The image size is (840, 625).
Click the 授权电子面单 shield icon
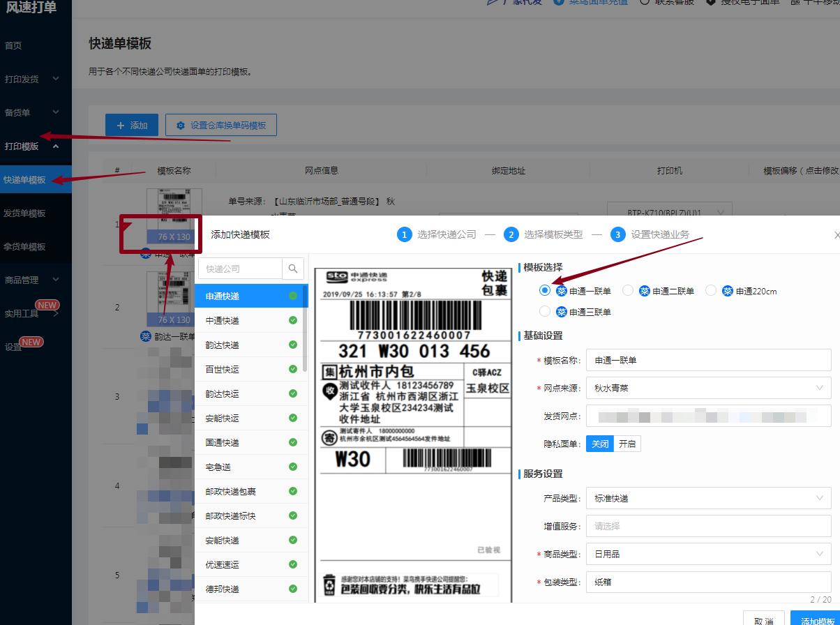710,2
